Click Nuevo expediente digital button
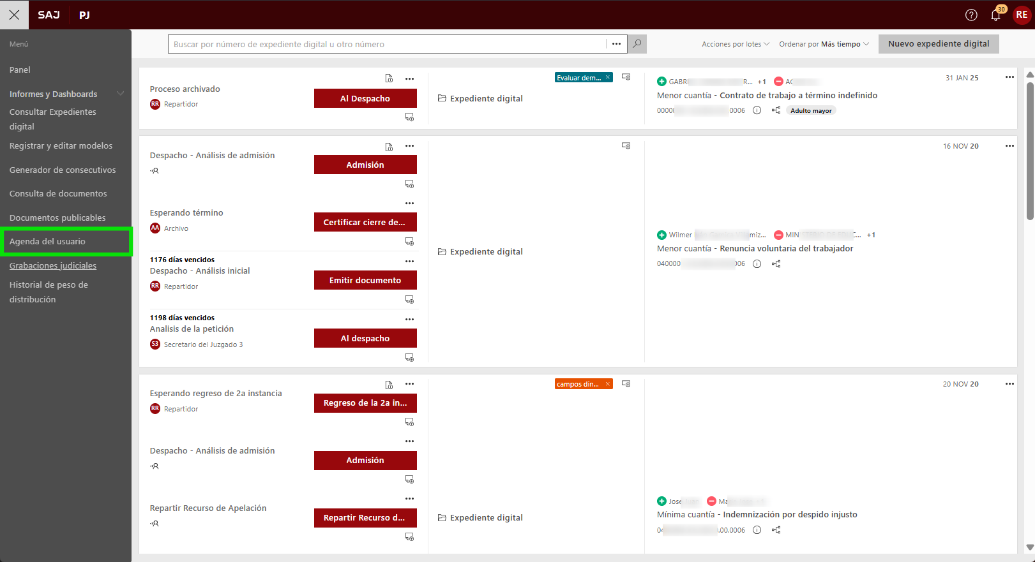Screen dimensions: 1035x562 point(938,44)
